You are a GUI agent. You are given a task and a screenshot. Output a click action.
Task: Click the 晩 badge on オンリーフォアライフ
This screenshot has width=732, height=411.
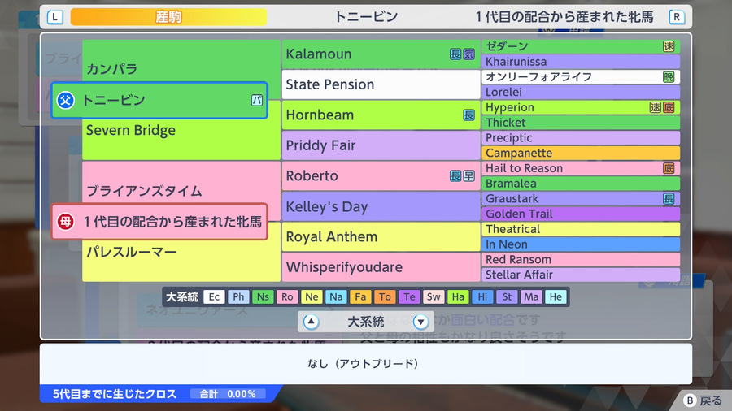(669, 77)
